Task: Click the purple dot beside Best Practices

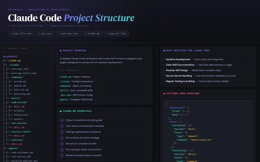Action: [x=164, y=51]
